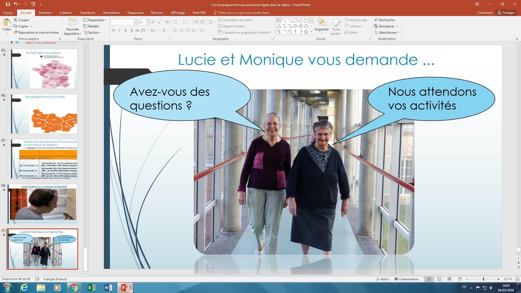Cut selection with Couper
521x293 pixels.
21,20
